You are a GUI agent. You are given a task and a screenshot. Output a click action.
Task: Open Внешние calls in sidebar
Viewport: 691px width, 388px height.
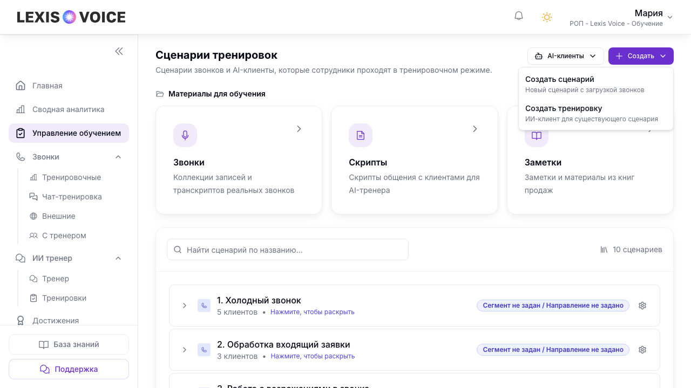(x=58, y=216)
